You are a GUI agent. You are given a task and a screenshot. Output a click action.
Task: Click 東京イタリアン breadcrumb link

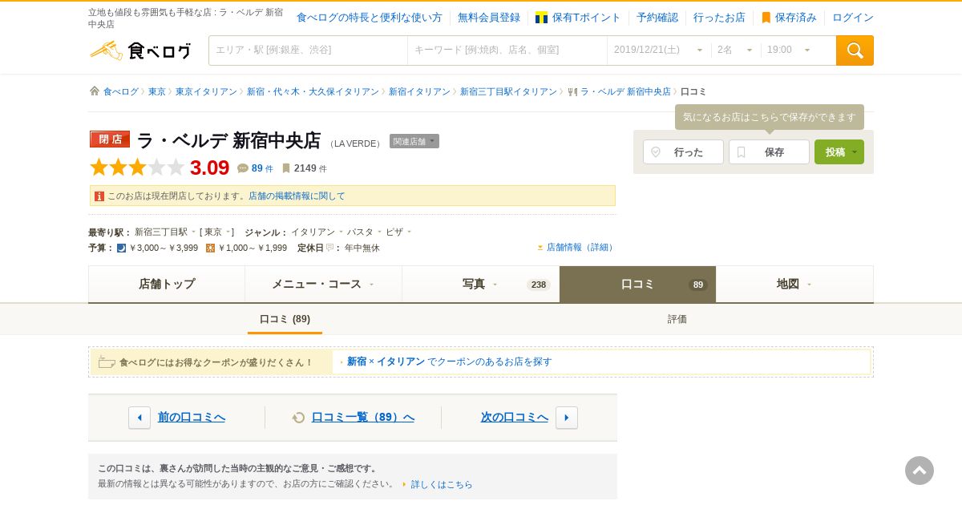tap(206, 91)
